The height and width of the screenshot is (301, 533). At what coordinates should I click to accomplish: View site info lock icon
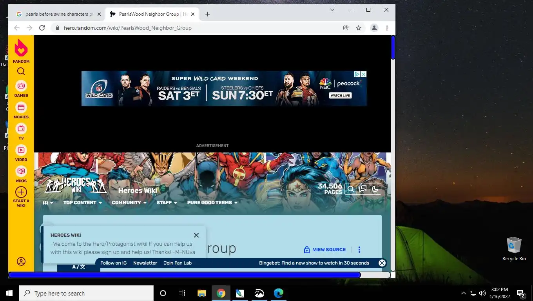[58, 28]
